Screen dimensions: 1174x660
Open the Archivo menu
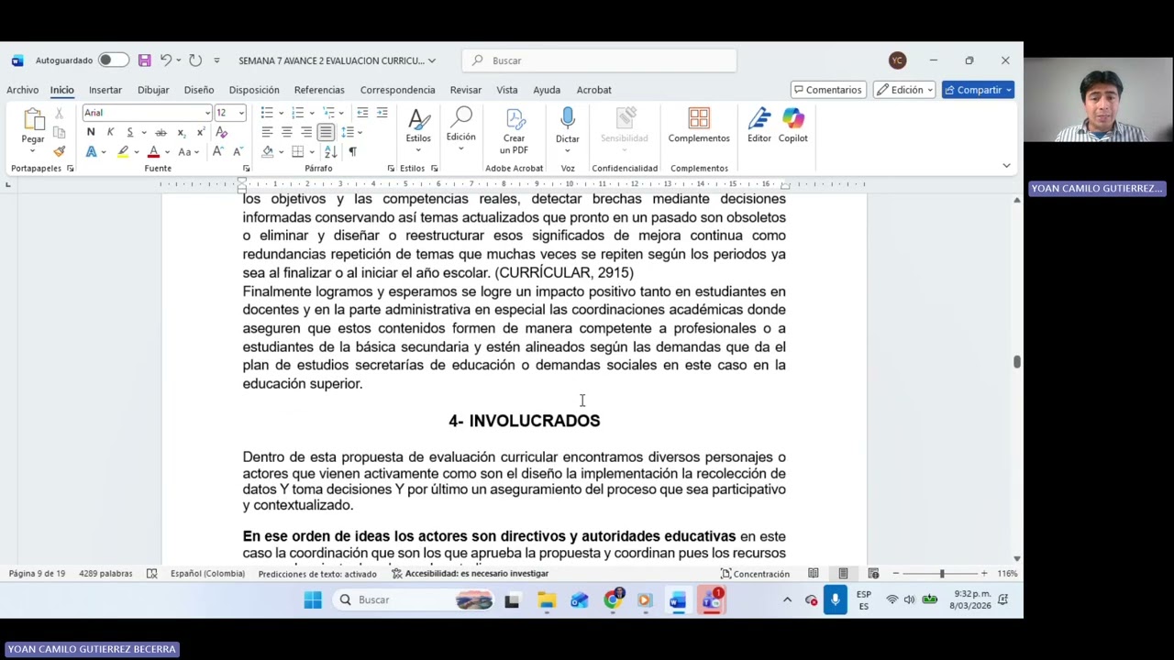click(22, 90)
